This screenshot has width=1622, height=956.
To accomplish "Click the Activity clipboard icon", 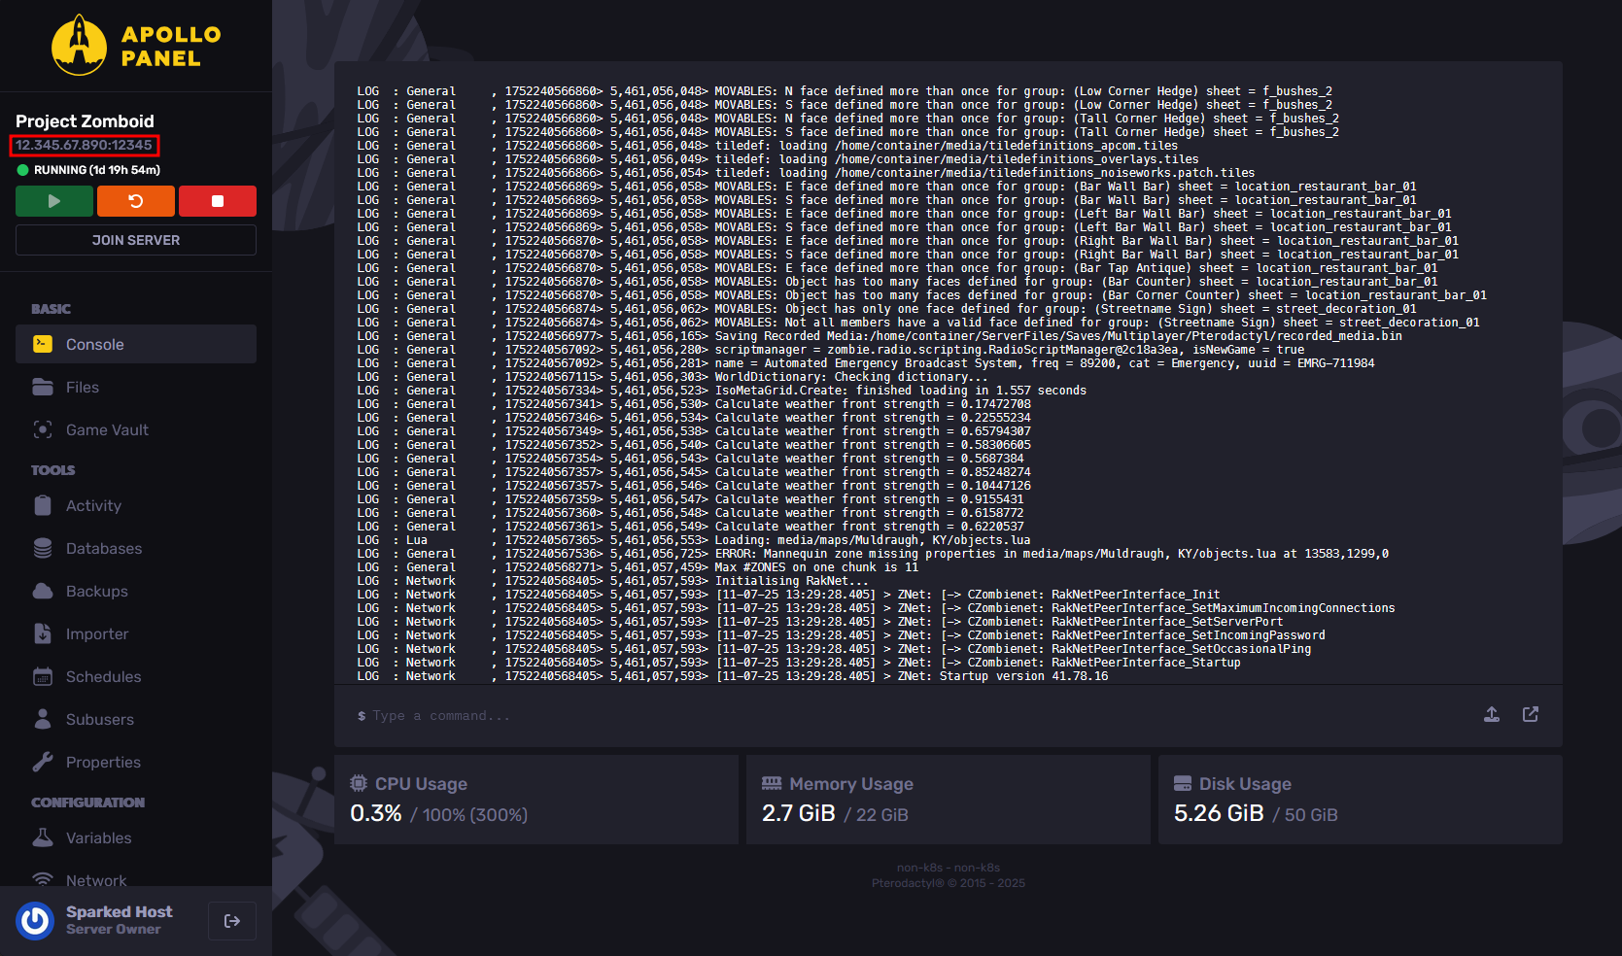I will pos(43,505).
